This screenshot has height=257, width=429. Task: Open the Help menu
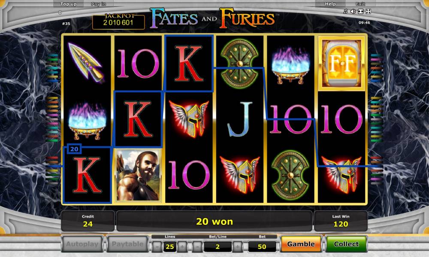(x=330, y=4)
